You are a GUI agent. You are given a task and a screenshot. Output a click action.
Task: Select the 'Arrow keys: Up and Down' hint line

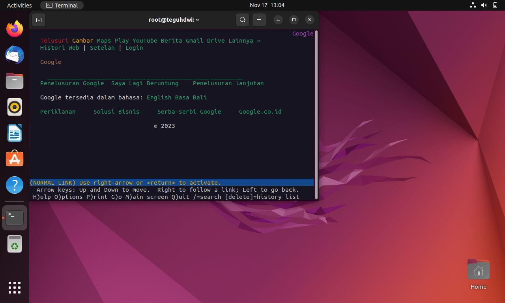coord(168,190)
